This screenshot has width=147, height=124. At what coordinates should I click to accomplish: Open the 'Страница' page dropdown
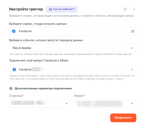[40, 103]
